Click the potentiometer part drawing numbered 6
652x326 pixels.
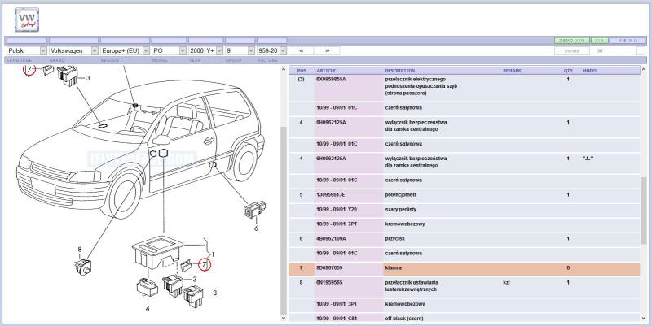pyautogui.click(x=254, y=209)
